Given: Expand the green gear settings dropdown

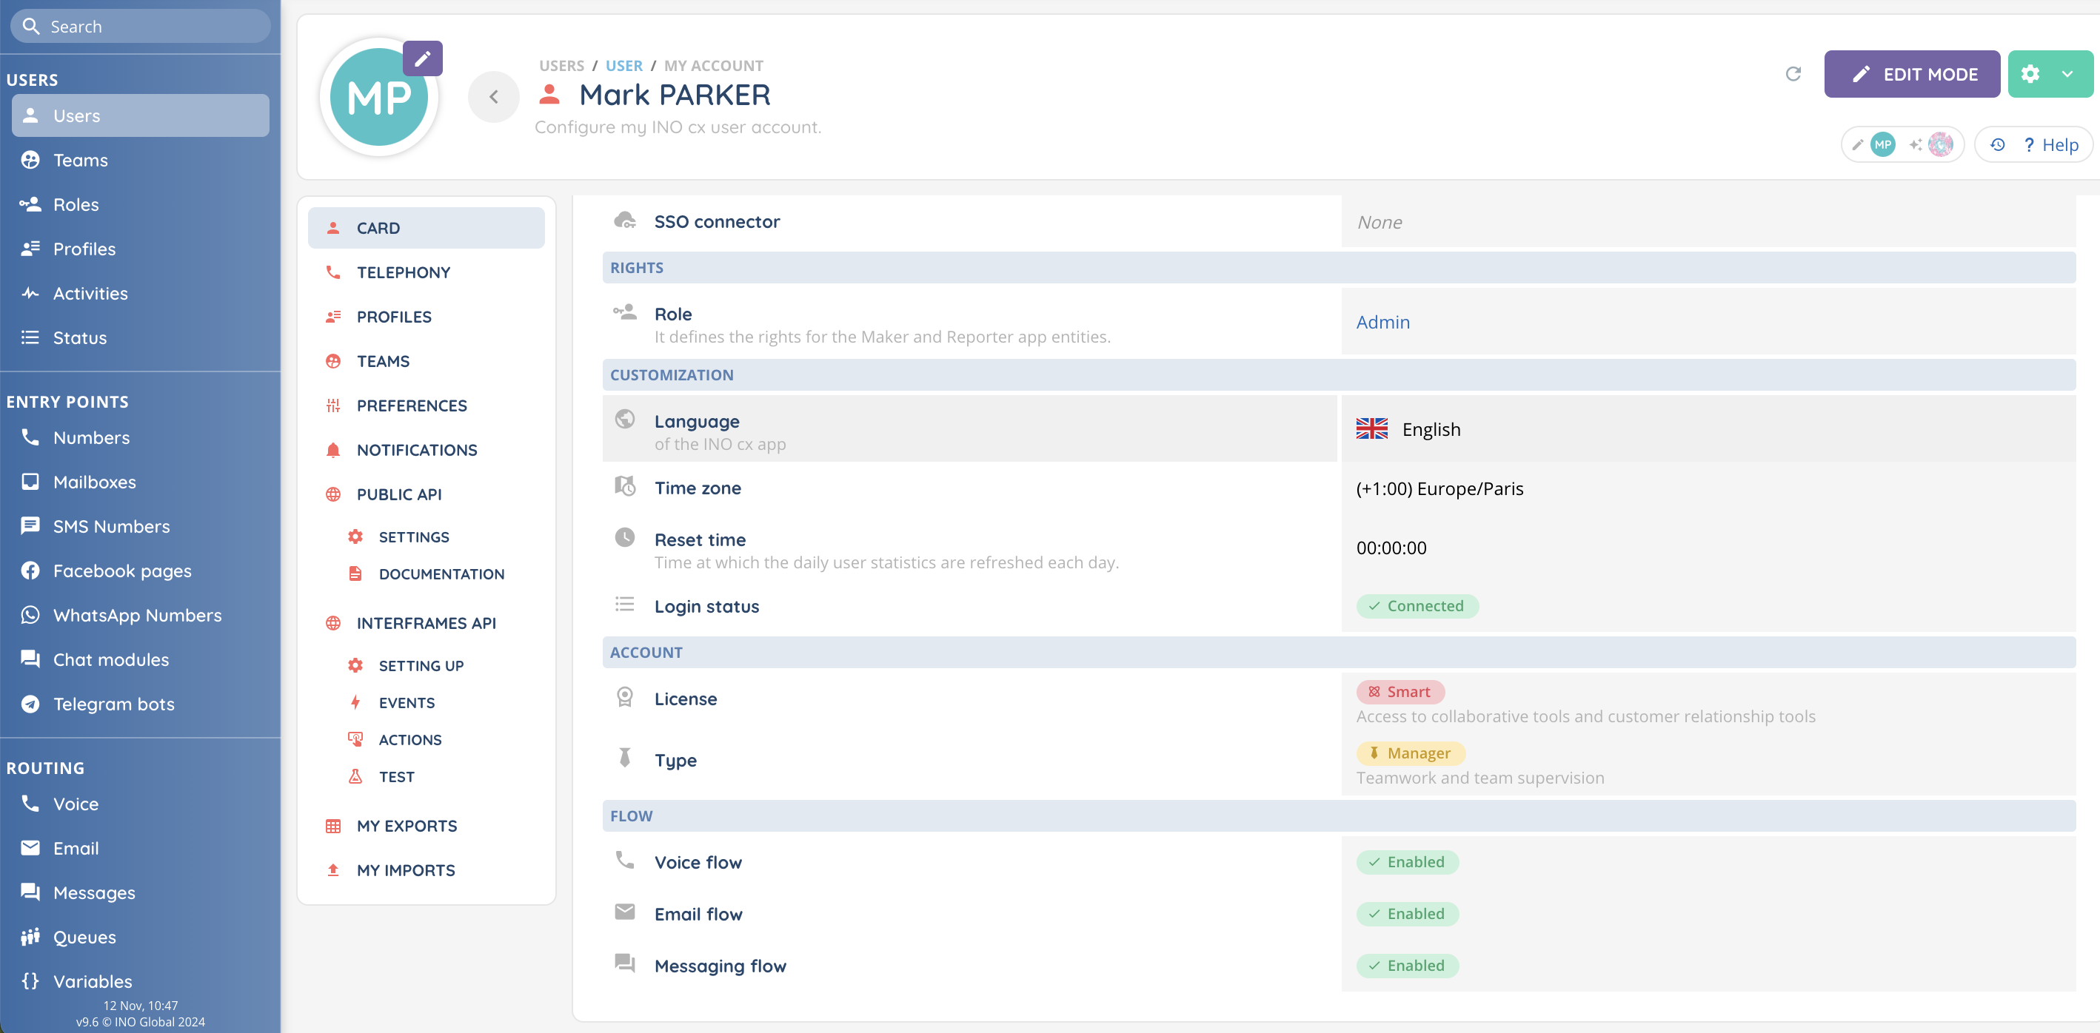Looking at the screenshot, I should pyautogui.click(x=2067, y=74).
